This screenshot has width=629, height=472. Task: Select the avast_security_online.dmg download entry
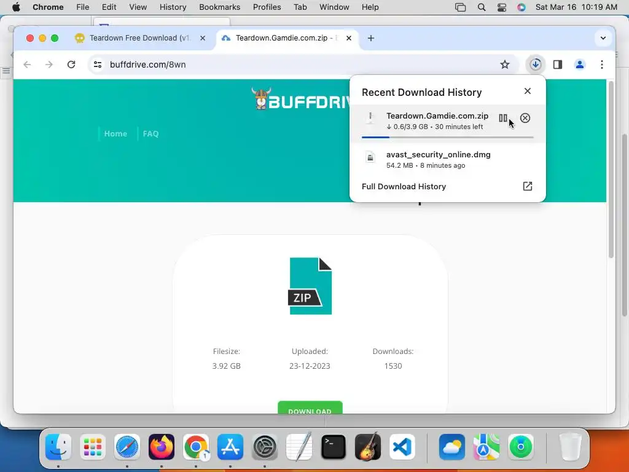(x=447, y=160)
